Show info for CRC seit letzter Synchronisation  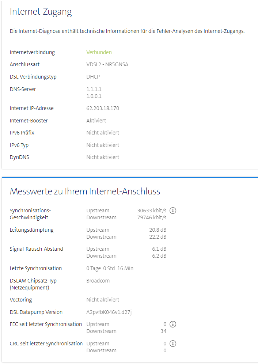click(173, 344)
